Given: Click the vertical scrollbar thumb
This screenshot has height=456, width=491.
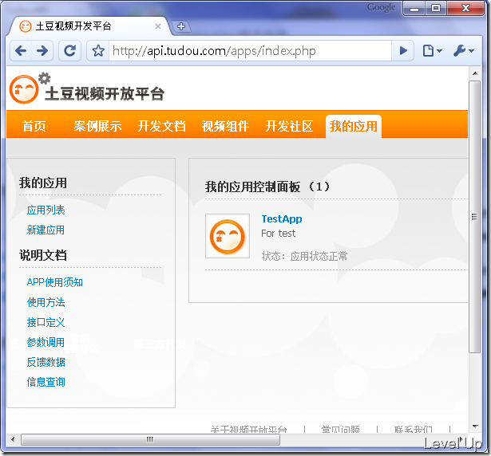Looking at the screenshot, I should (475, 216).
